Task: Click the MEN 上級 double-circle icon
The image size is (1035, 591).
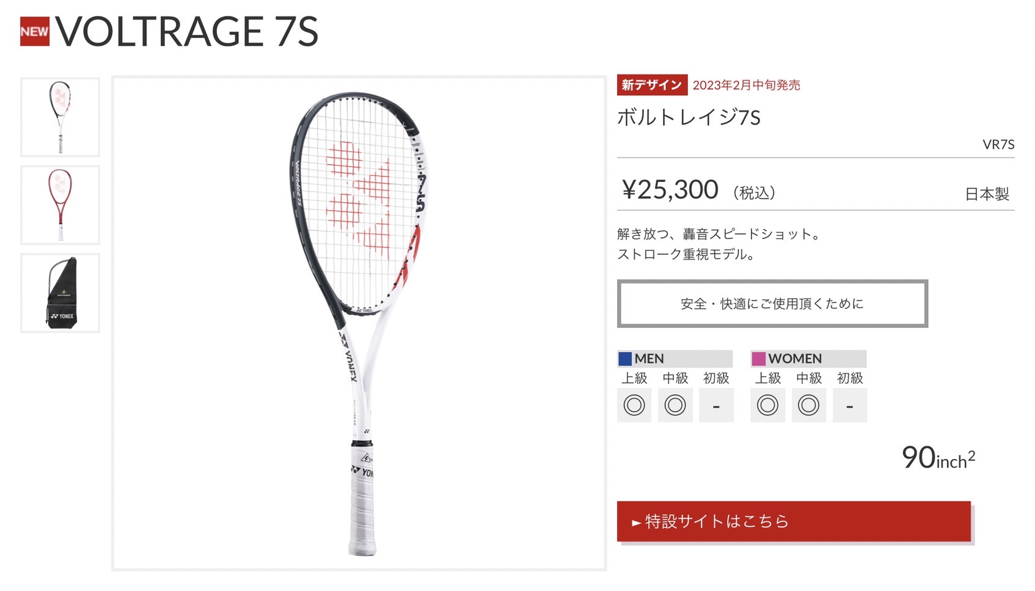Action: [634, 405]
